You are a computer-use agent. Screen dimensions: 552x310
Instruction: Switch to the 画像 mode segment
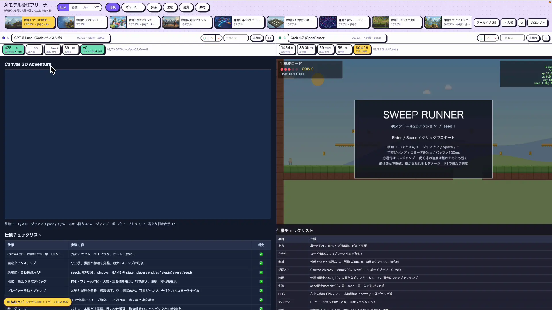(74, 7)
